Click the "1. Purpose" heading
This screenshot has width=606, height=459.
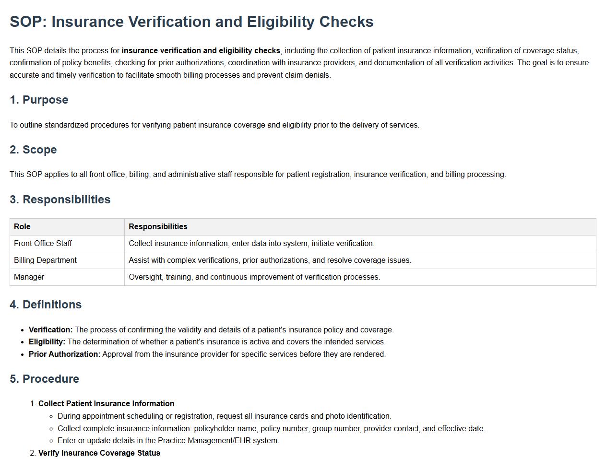(x=39, y=100)
